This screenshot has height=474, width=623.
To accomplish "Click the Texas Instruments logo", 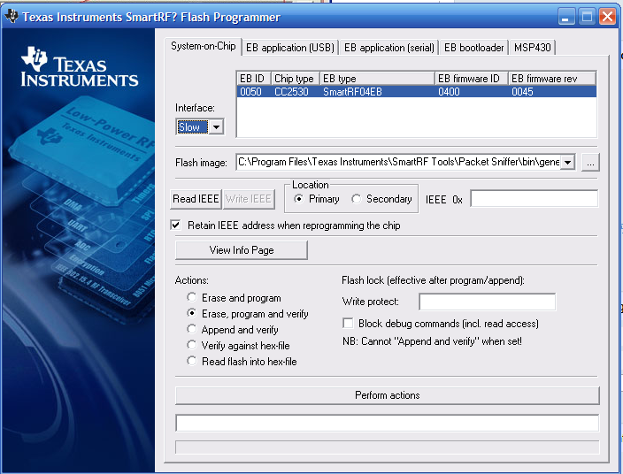I will (80, 66).
